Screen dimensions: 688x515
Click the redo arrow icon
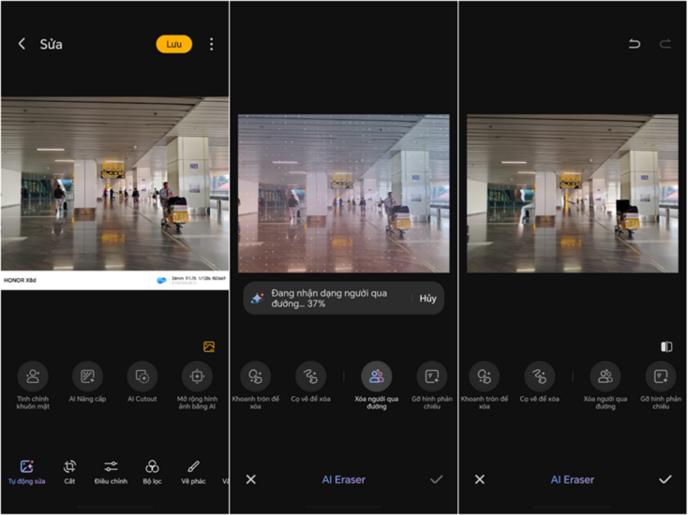click(x=666, y=44)
